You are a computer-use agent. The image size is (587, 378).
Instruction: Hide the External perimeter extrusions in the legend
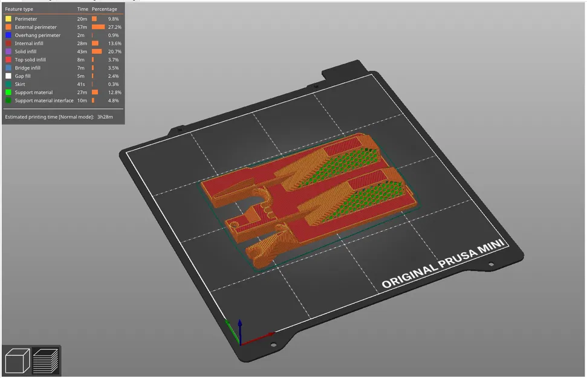click(36, 27)
